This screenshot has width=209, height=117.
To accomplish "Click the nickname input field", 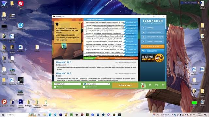I will pos(68,84).
